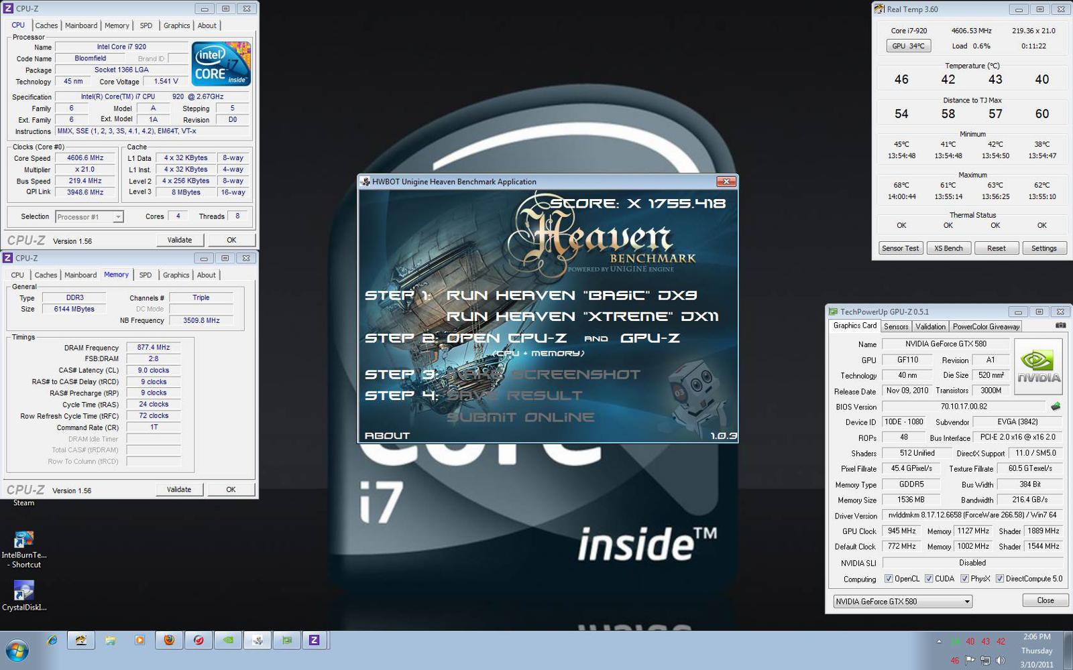Open the network tray icon
The width and height of the screenshot is (1073, 670).
point(985,660)
